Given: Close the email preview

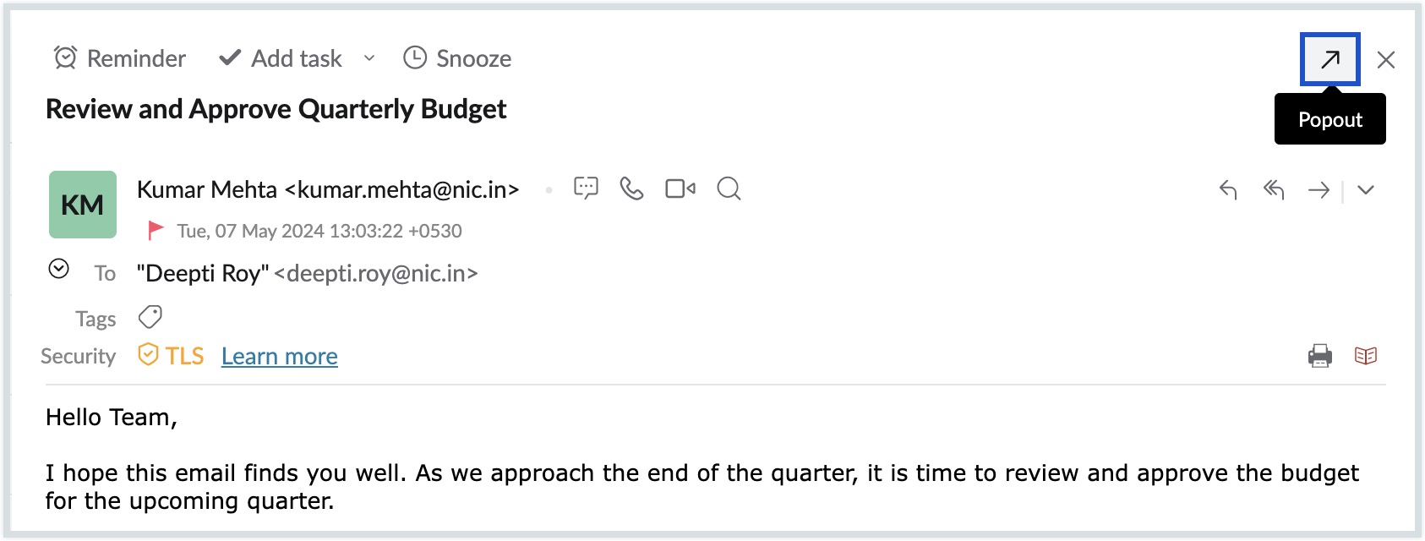Looking at the screenshot, I should (x=1386, y=60).
